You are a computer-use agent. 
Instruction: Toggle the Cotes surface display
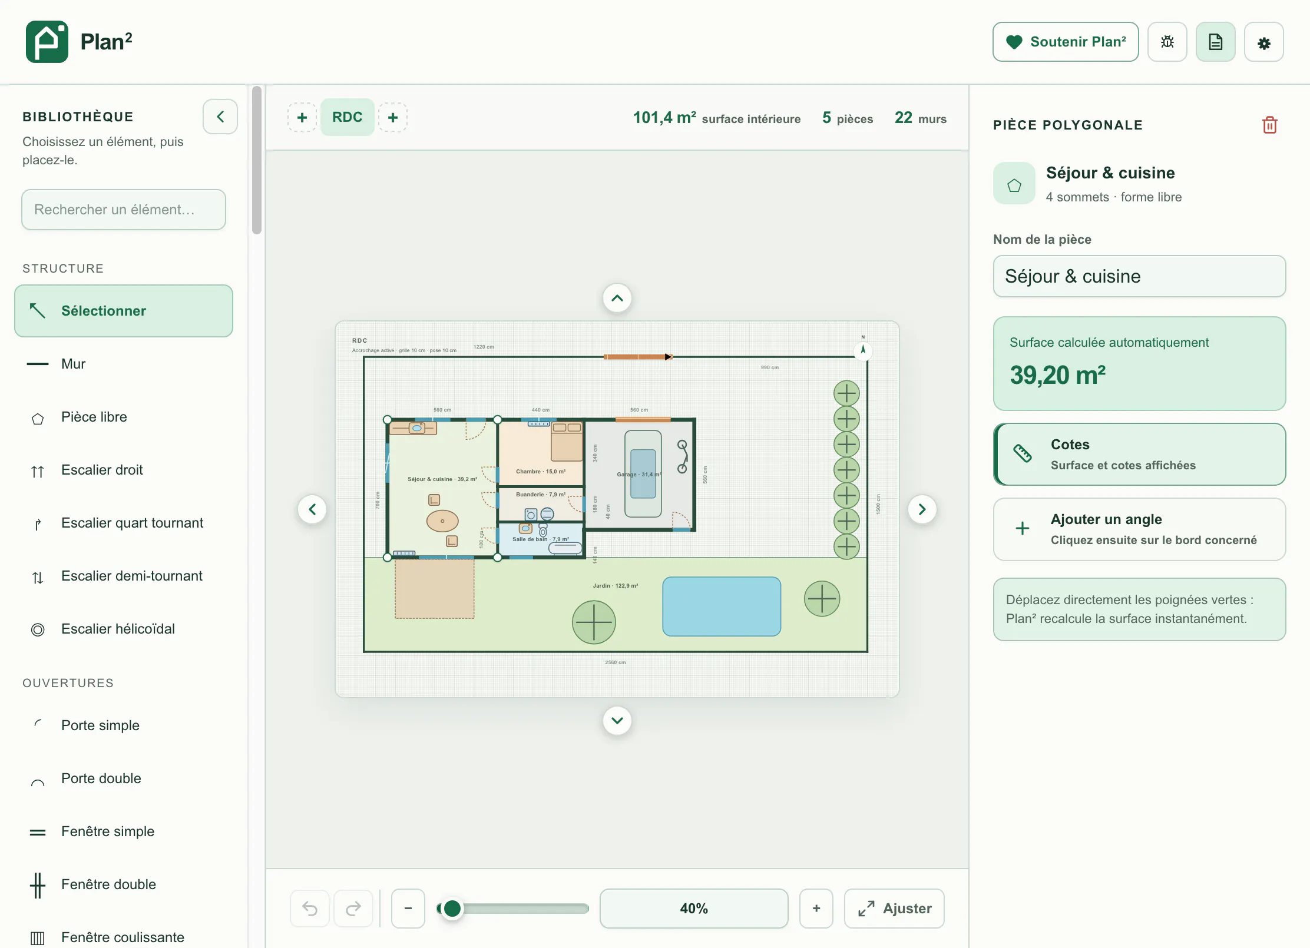[1139, 454]
